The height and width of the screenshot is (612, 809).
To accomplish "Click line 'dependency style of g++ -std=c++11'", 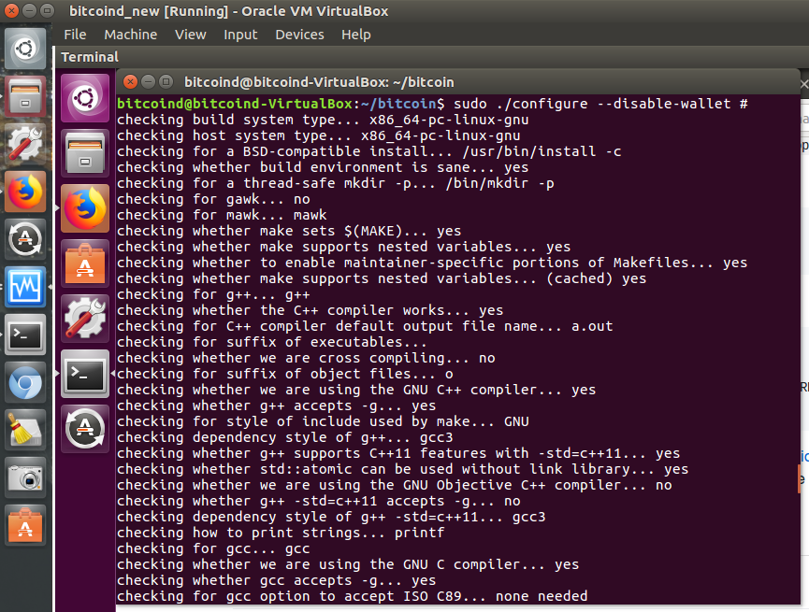I will pyautogui.click(x=331, y=517).
